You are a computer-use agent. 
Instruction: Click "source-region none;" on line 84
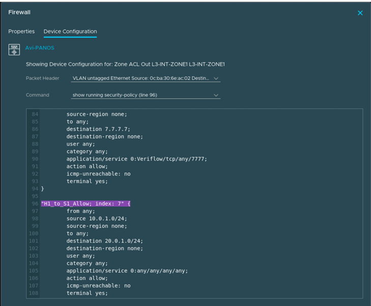coord(95,114)
